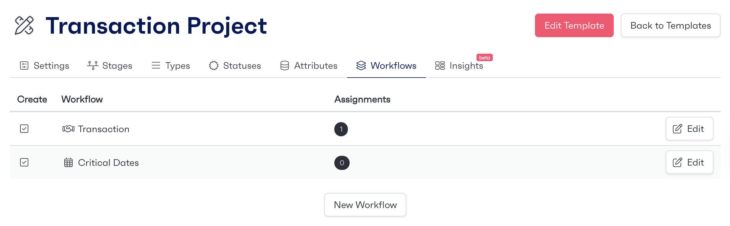Click the Statuses badge icon
Viewport: 730px width, 226px height.
tap(214, 65)
